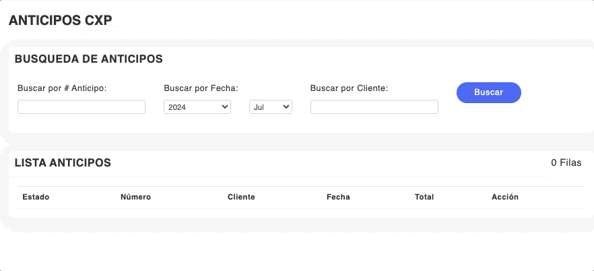594x271 pixels.
Task: Click the LISTA ANTICIPOS section heading
Action: pos(63,162)
